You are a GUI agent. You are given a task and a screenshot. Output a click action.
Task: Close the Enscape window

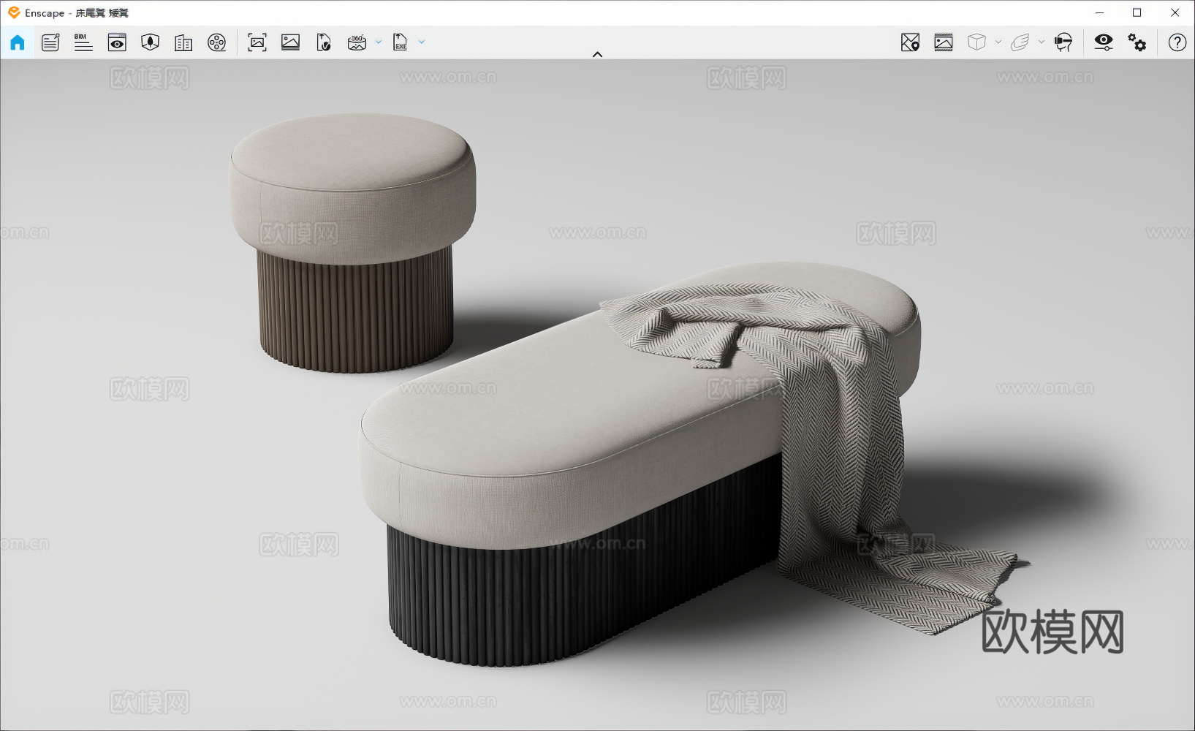1175,12
